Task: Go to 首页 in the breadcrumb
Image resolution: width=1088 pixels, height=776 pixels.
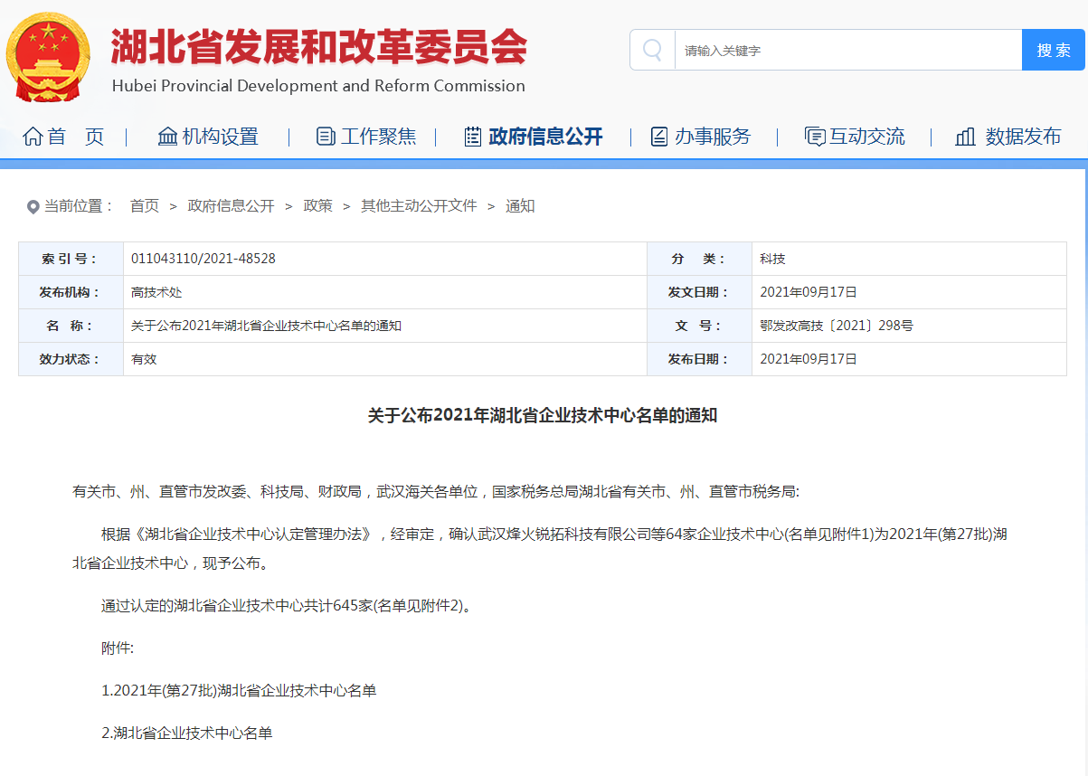Action: [144, 206]
